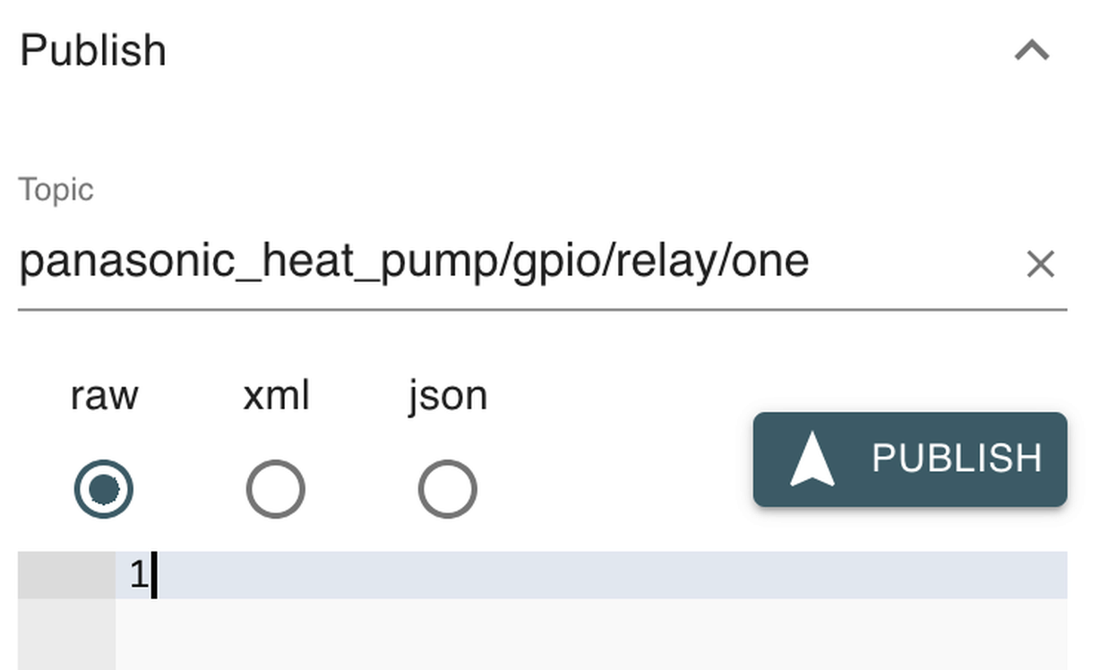The height and width of the screenshot is (670, 1109).
Task: Select the raw payload format radio button
Action: 104,489
